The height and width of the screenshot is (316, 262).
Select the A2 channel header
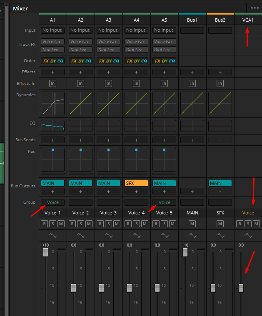tap(80, 20)
